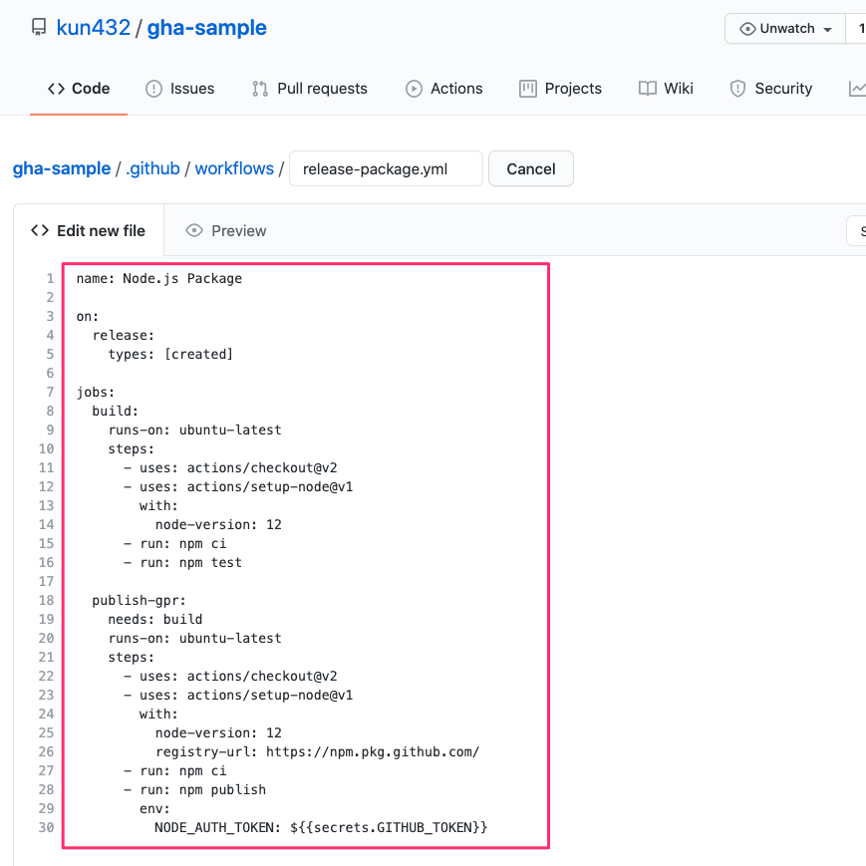866x866 pixels.
Task: Click the 'env:' line in editor
Action: pos(154,808)
